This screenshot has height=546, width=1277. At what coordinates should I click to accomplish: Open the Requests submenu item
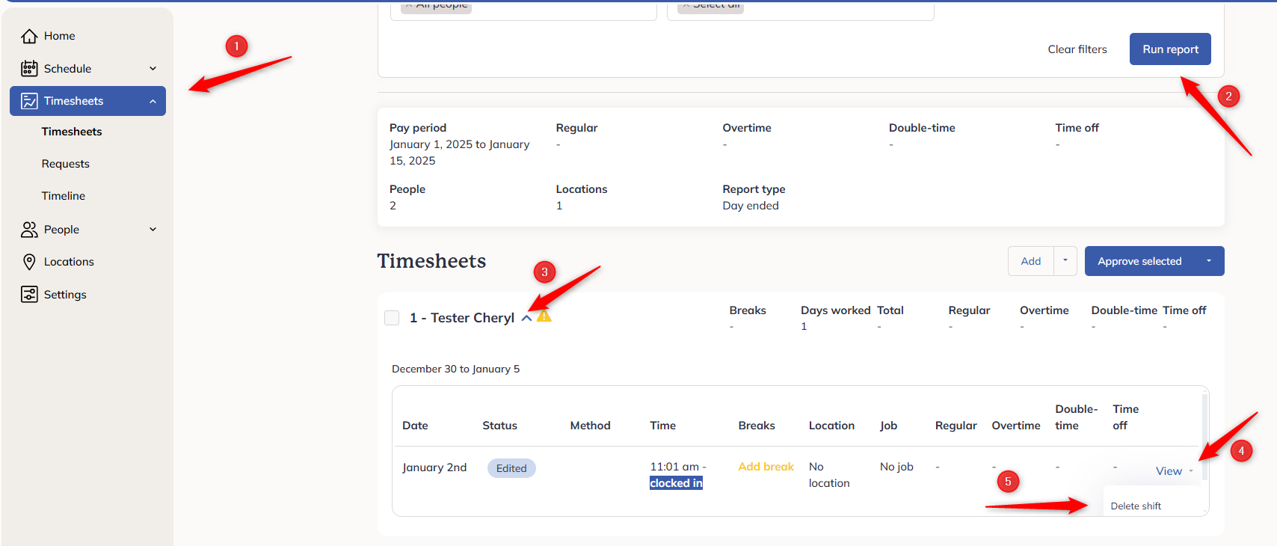(66, 164)
